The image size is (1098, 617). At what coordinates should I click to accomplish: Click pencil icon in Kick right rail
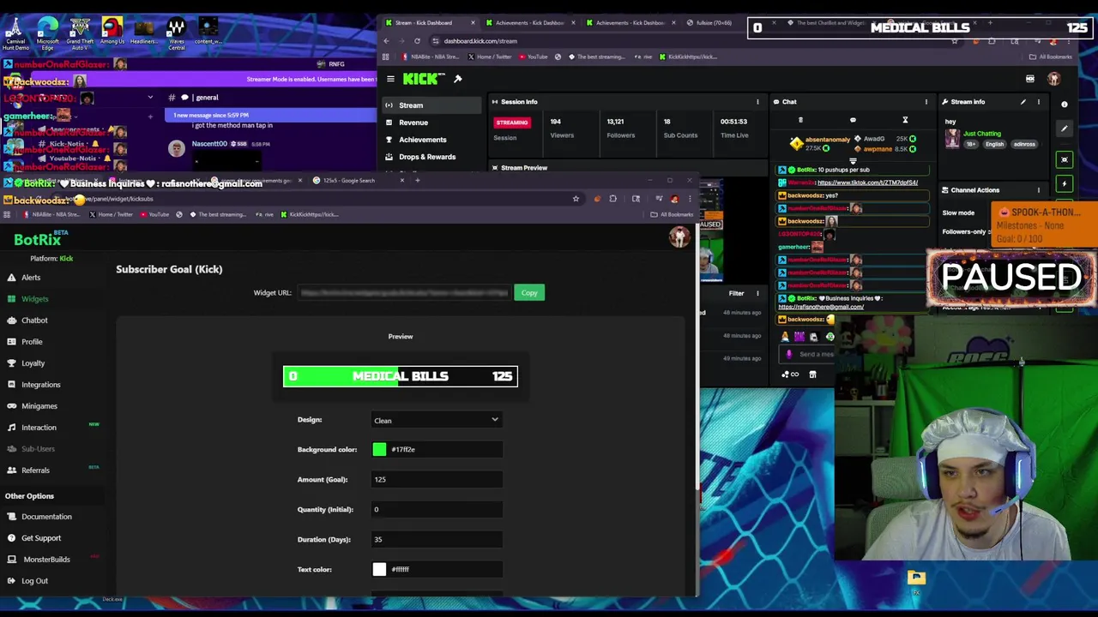tap(1065, 129)
